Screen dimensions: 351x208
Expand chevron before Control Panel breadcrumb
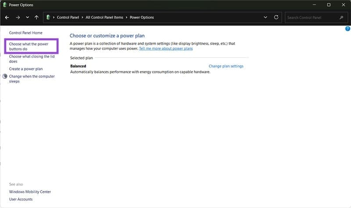pyautogui.click(x=54, y=18)
